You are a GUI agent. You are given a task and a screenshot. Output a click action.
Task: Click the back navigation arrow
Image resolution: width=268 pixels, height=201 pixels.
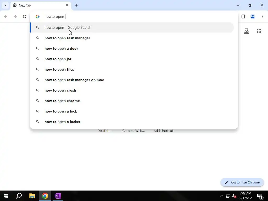point(6,16)
